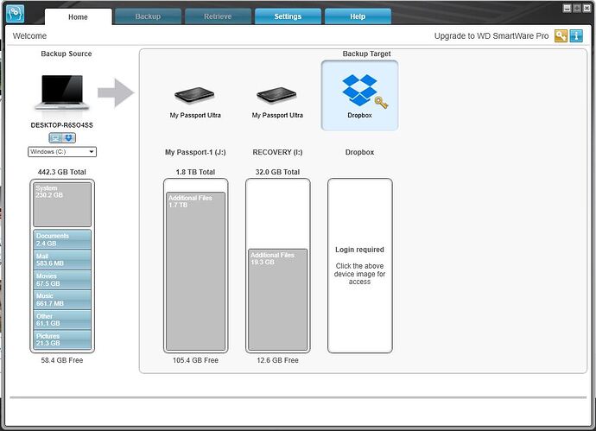Click the DESKTOP-R6SO4SS computer name
The width and height of the screenshot is (596, 431).
pos(62,125)
